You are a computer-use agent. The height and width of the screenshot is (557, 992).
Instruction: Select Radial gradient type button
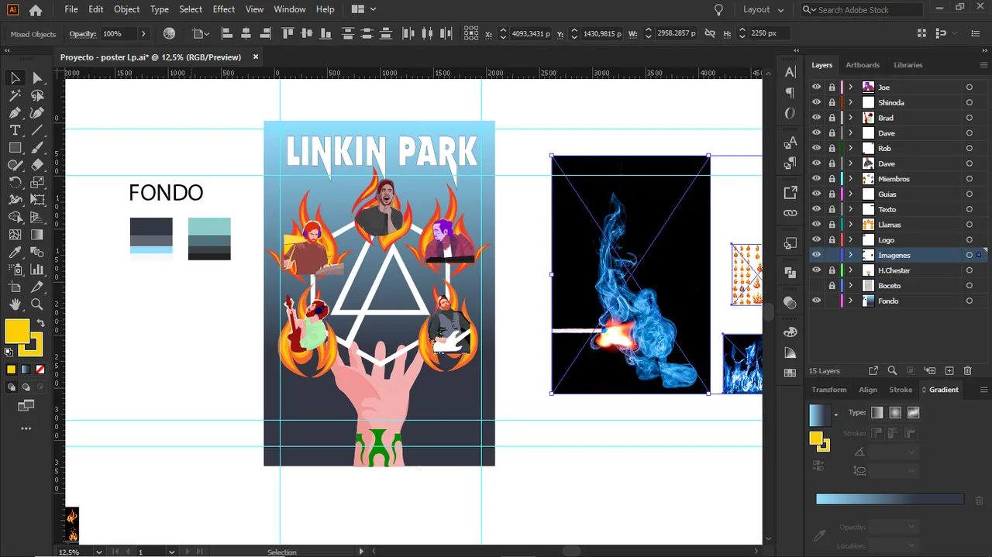click(x=895, y=413)
